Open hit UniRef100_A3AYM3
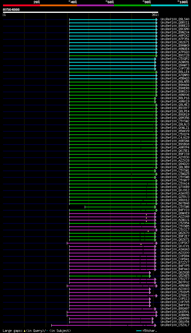191x333 pixels. 175,194
